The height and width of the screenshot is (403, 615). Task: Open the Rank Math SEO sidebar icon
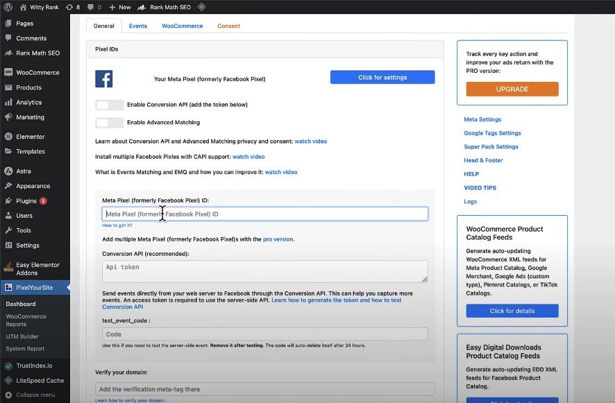click(8, 53)
